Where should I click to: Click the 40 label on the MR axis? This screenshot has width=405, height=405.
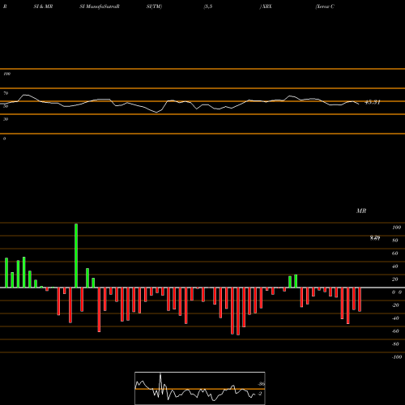click(x=395, y=266)
